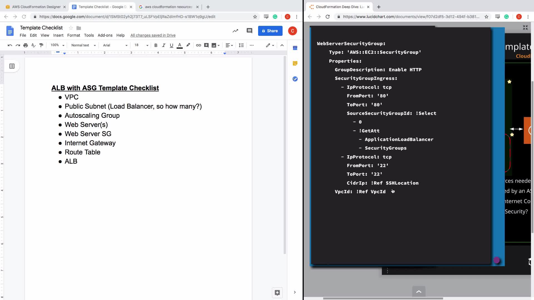
Task: Click the spell check icon
Action: coord(33,45)
